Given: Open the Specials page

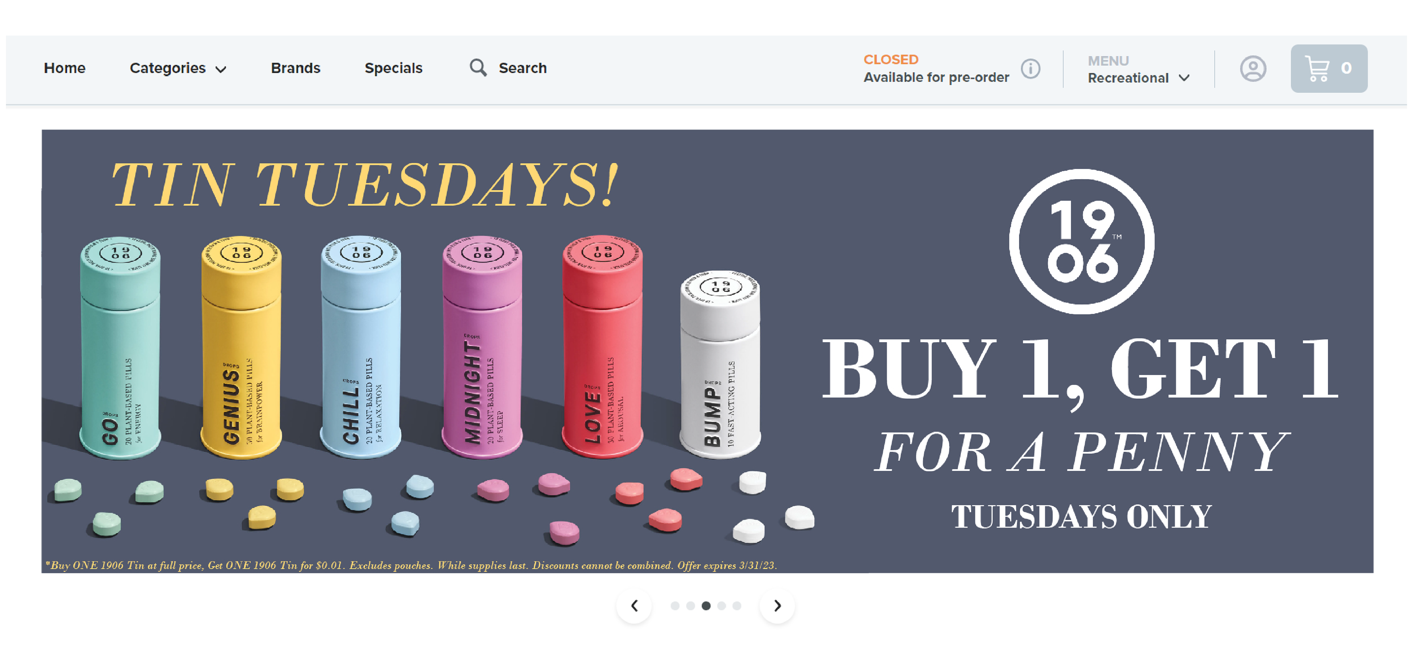Looking at the screenshot, I should point(393,68).
